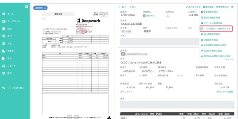Click the 開発部 department value
238x119 pixels.
(x=147, y=31)
